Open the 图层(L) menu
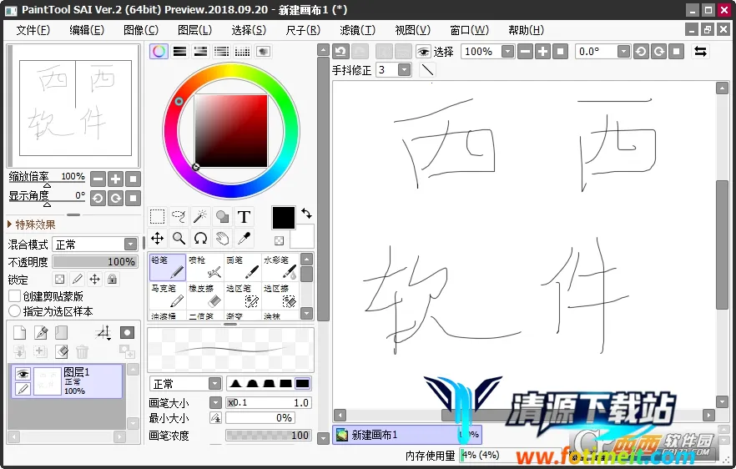 click(x=194, y=30)
